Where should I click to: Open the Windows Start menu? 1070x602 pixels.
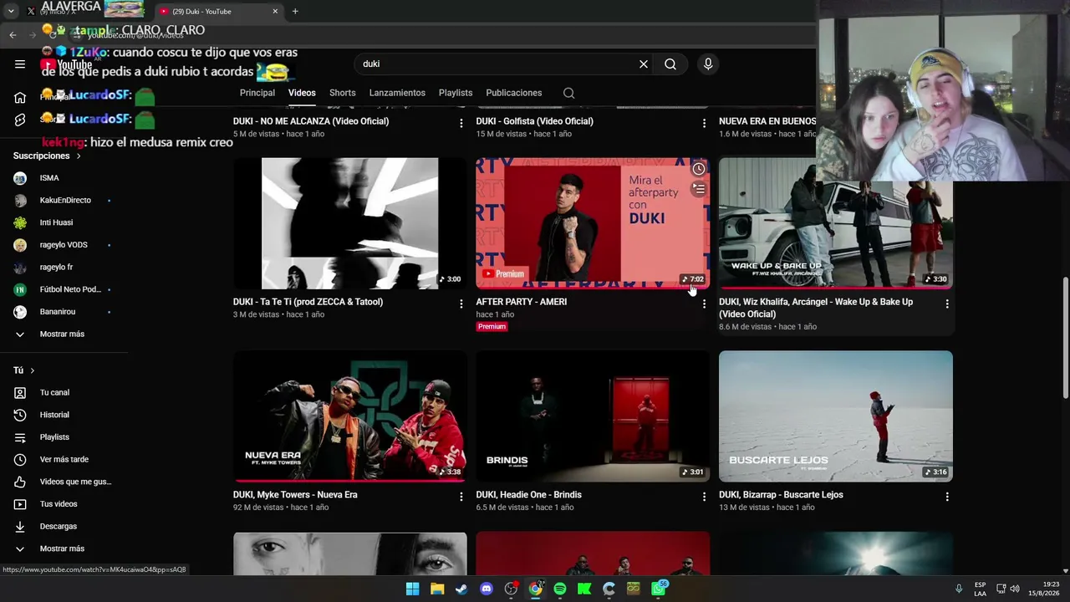tap(412, 589)
